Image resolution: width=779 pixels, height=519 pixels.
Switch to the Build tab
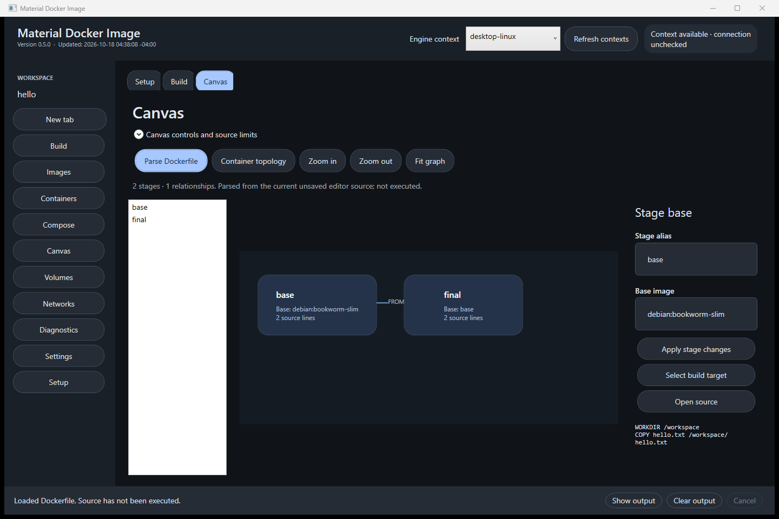coord(179,81)
